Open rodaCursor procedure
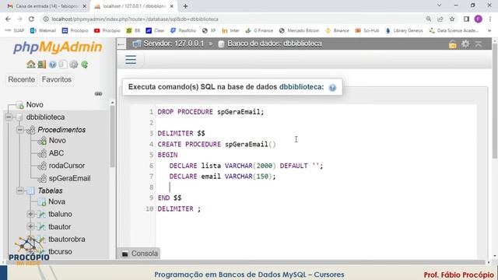Image resolution: width=498 pixels, height=280 pixels. (67, 166)
